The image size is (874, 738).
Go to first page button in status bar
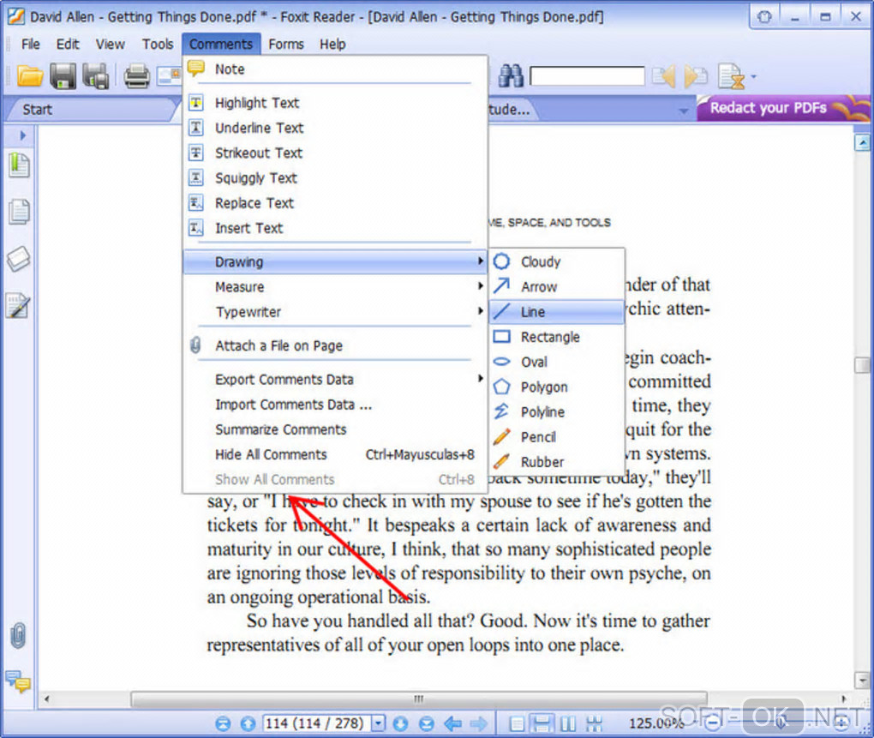(223, 723)
